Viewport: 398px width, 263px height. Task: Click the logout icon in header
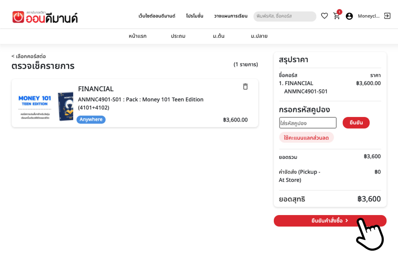click(387, 16)
